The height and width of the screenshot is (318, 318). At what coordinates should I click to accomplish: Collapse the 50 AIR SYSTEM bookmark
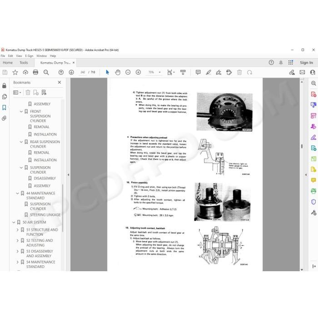click(x=14, y=222)
